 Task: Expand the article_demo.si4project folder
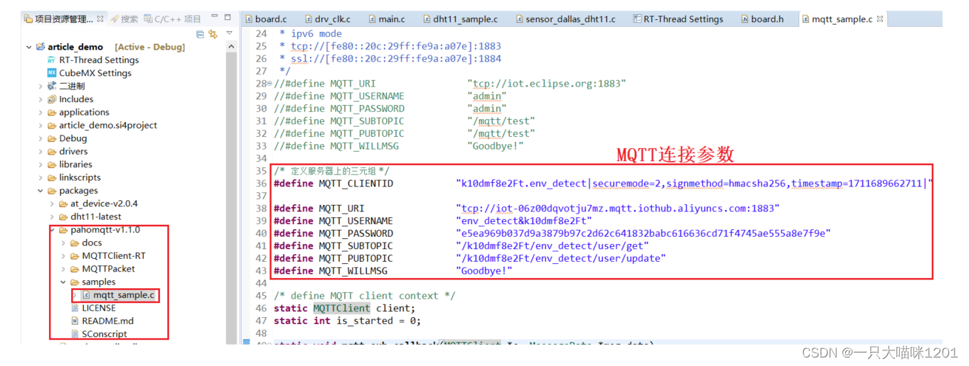point(41,125)
